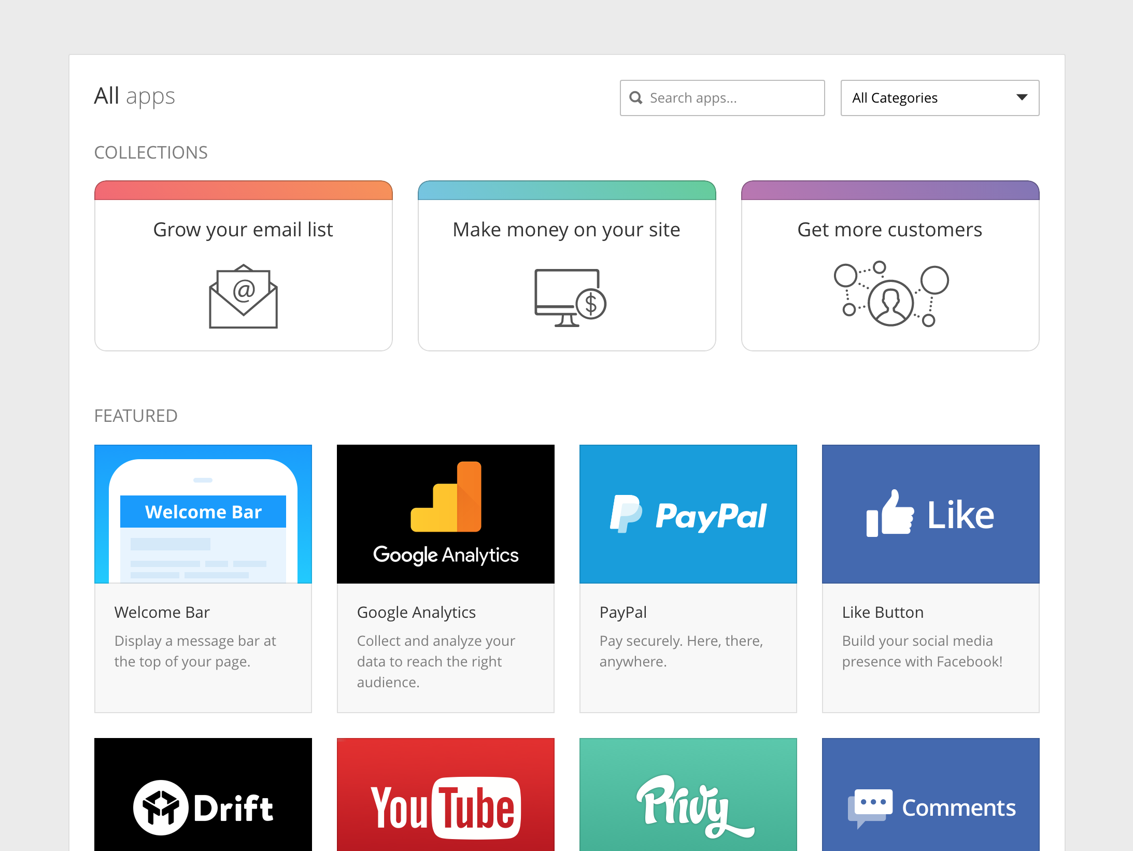
Task: Click the magnifier icon in search box
Action: click(635, 97)
